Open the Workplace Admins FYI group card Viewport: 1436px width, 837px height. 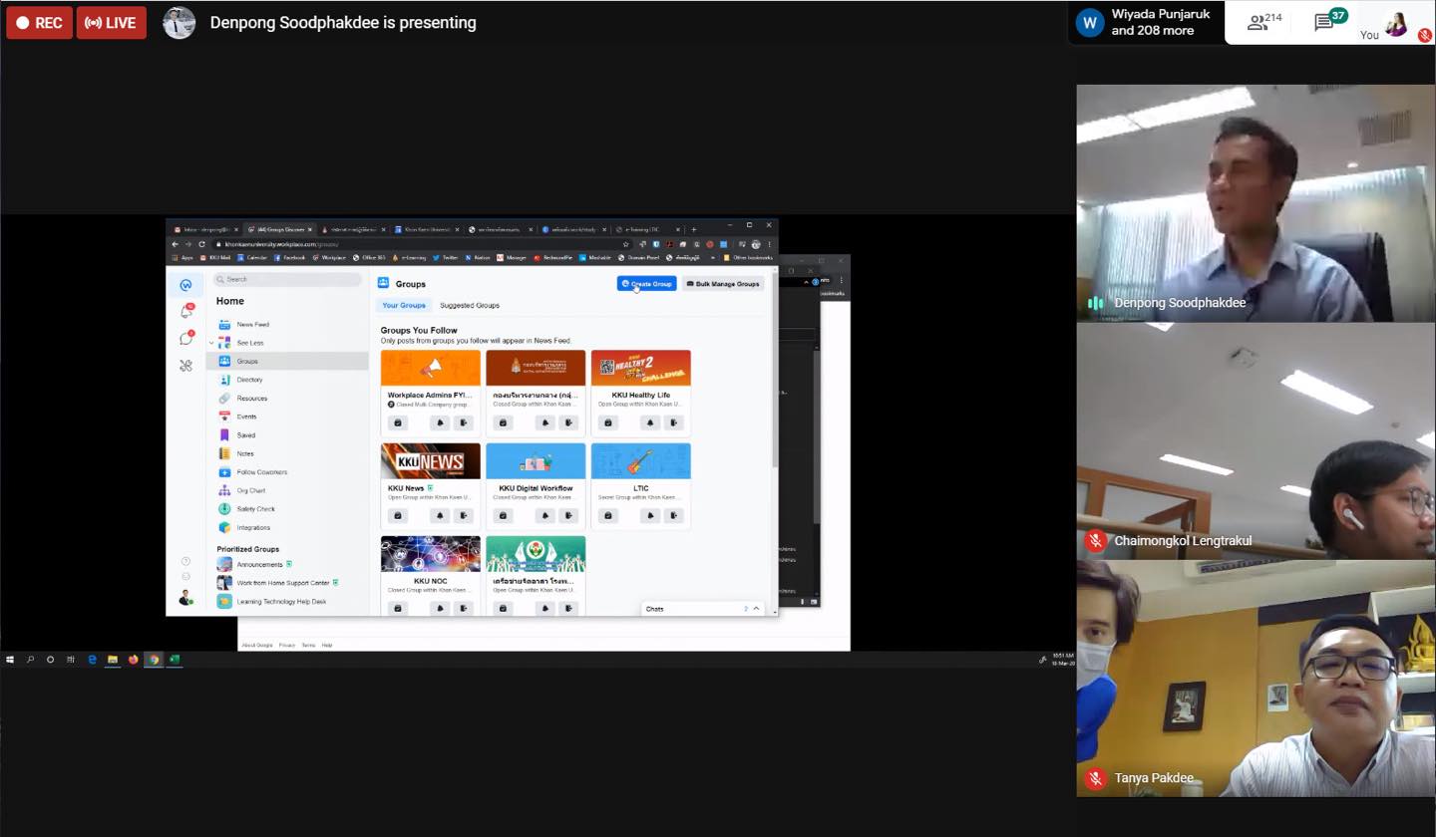[430, 394]
